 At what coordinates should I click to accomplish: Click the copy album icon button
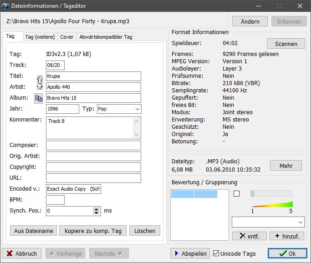click(39, 98)
